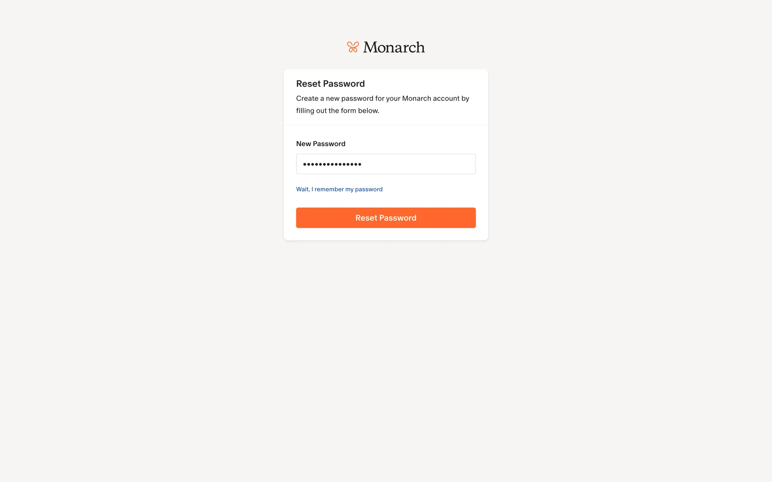The image size is (772, 482).
Task: Click the word "Monarch" in the description sentence
Action: pos(417,98)
